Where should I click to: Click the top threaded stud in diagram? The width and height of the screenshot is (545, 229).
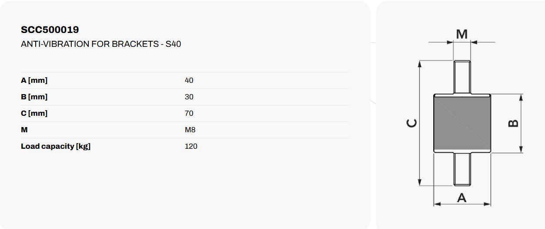click(x=462, y=77)
